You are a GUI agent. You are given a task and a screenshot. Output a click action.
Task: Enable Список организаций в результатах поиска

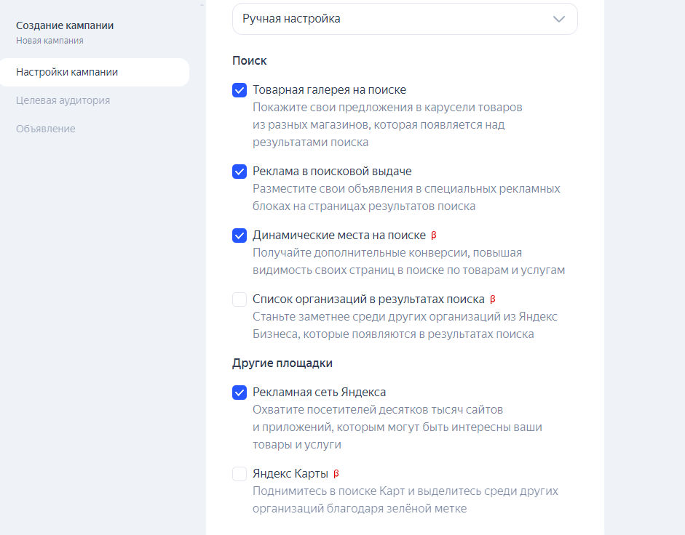click(239, 299)
